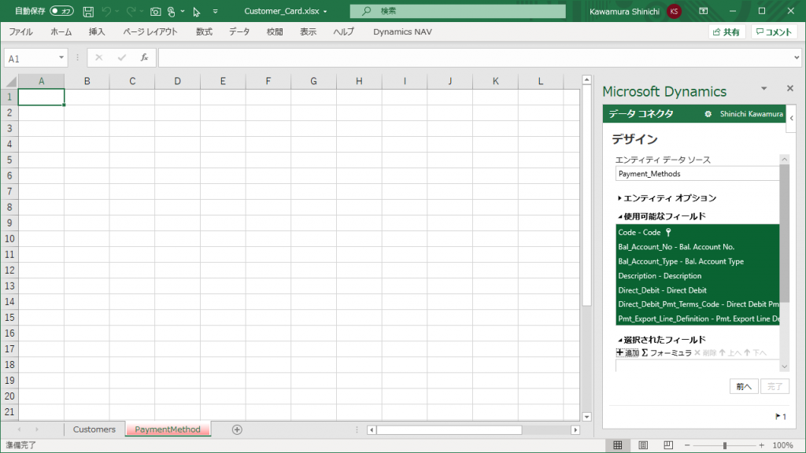Viewport: 806px width, 453px height.
Task: Open the Name Box dropdown arrow
Action: point(61,57)
